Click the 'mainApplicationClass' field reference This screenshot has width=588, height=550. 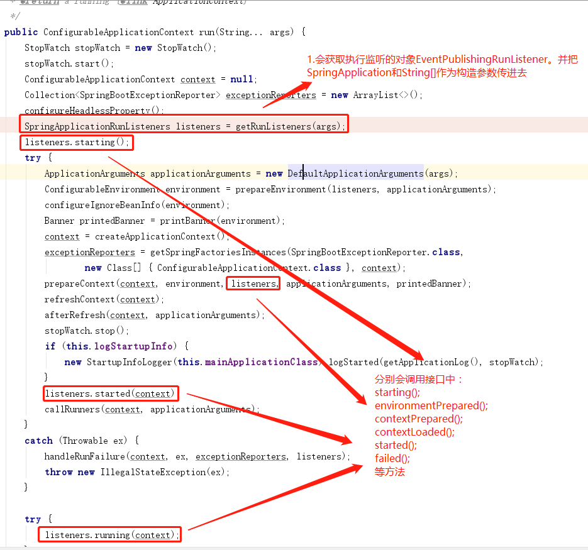(x=262, y=362)
